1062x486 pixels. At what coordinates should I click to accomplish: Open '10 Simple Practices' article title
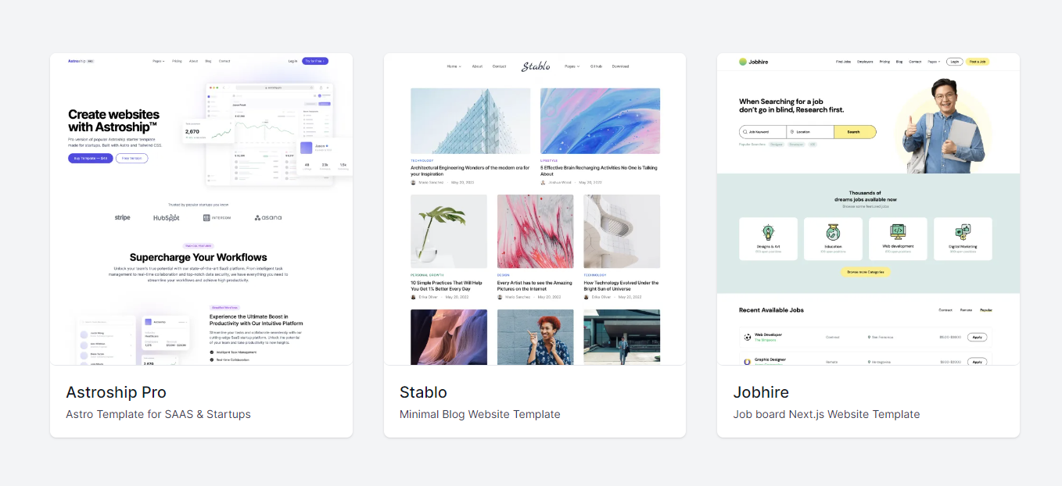pos(447,286)
